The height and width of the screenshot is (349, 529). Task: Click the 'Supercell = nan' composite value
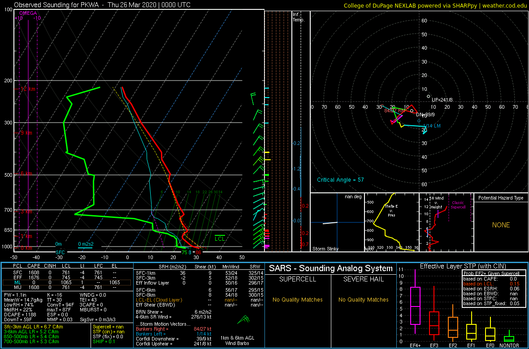click(x=108, y=327)
